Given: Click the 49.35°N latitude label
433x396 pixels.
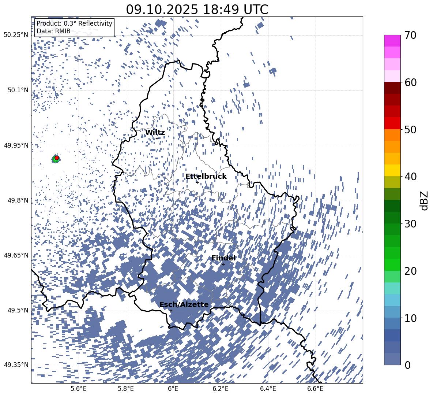Looking at the screenshot, I should click(x=16, y=365).
